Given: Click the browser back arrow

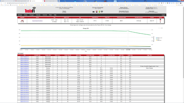Looking at the screenshot, I should tap(1, 3).
